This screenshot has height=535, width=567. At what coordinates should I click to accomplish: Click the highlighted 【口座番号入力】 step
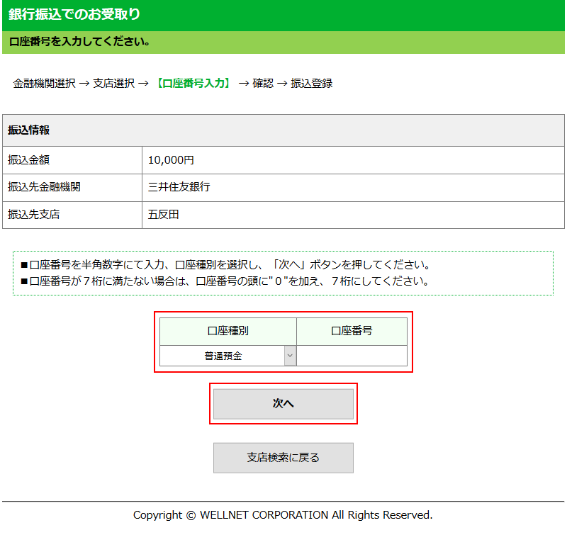click(x=193, y=83)
